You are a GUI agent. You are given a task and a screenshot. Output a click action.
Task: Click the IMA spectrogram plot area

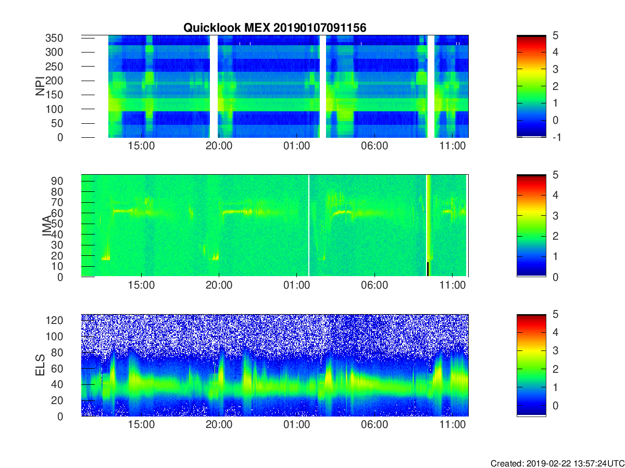pyautogui.click(x=274, y=226)
